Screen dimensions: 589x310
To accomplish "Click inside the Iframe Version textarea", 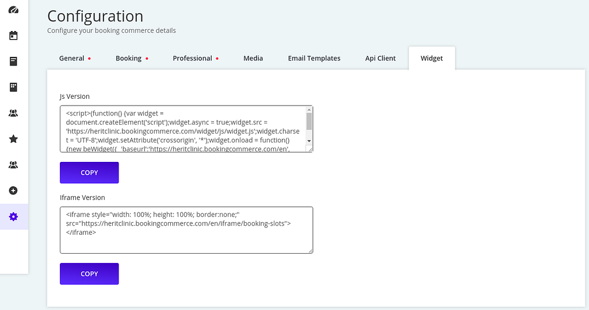I will [186, 230].
